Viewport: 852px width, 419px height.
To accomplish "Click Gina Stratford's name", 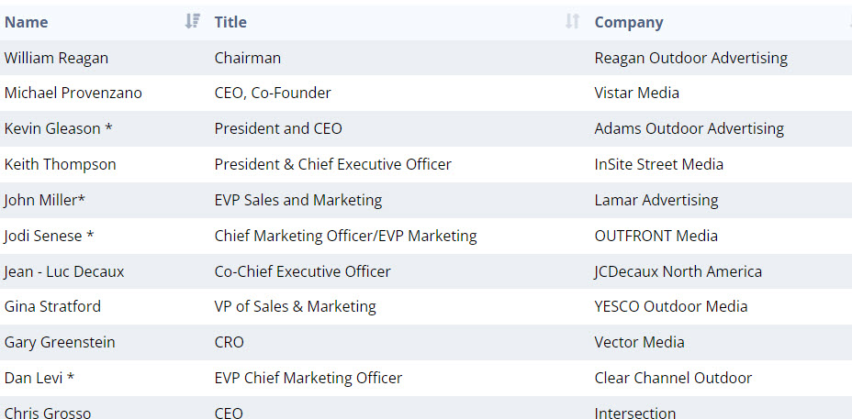I will (52, 306).
